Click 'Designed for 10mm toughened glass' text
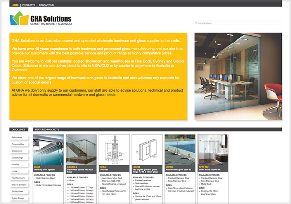Viewport: 291px width, 204px height. tap(210, 192)
